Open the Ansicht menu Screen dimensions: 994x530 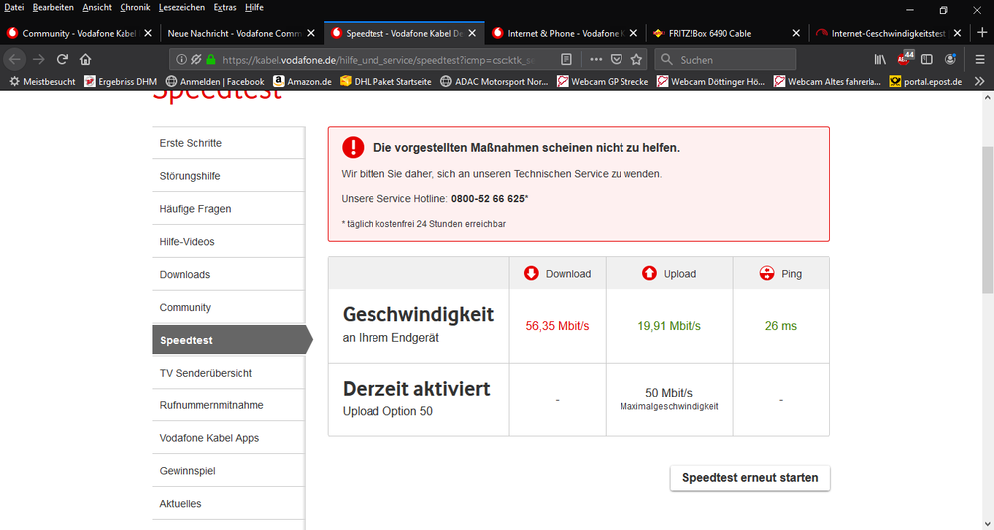tap(97, 8)
